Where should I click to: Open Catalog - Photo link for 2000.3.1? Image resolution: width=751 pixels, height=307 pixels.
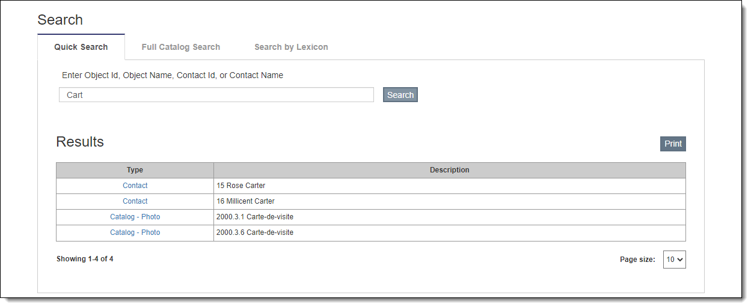click(135, 217)
